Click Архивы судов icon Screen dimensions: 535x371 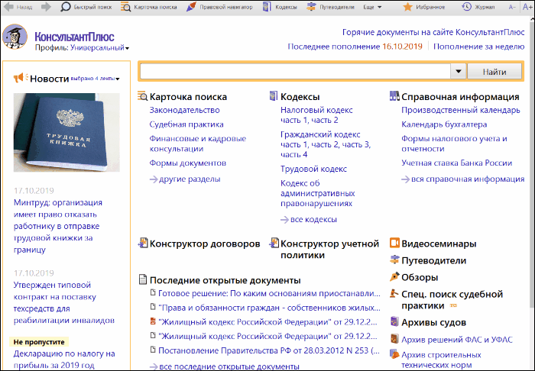click(394, 321)
